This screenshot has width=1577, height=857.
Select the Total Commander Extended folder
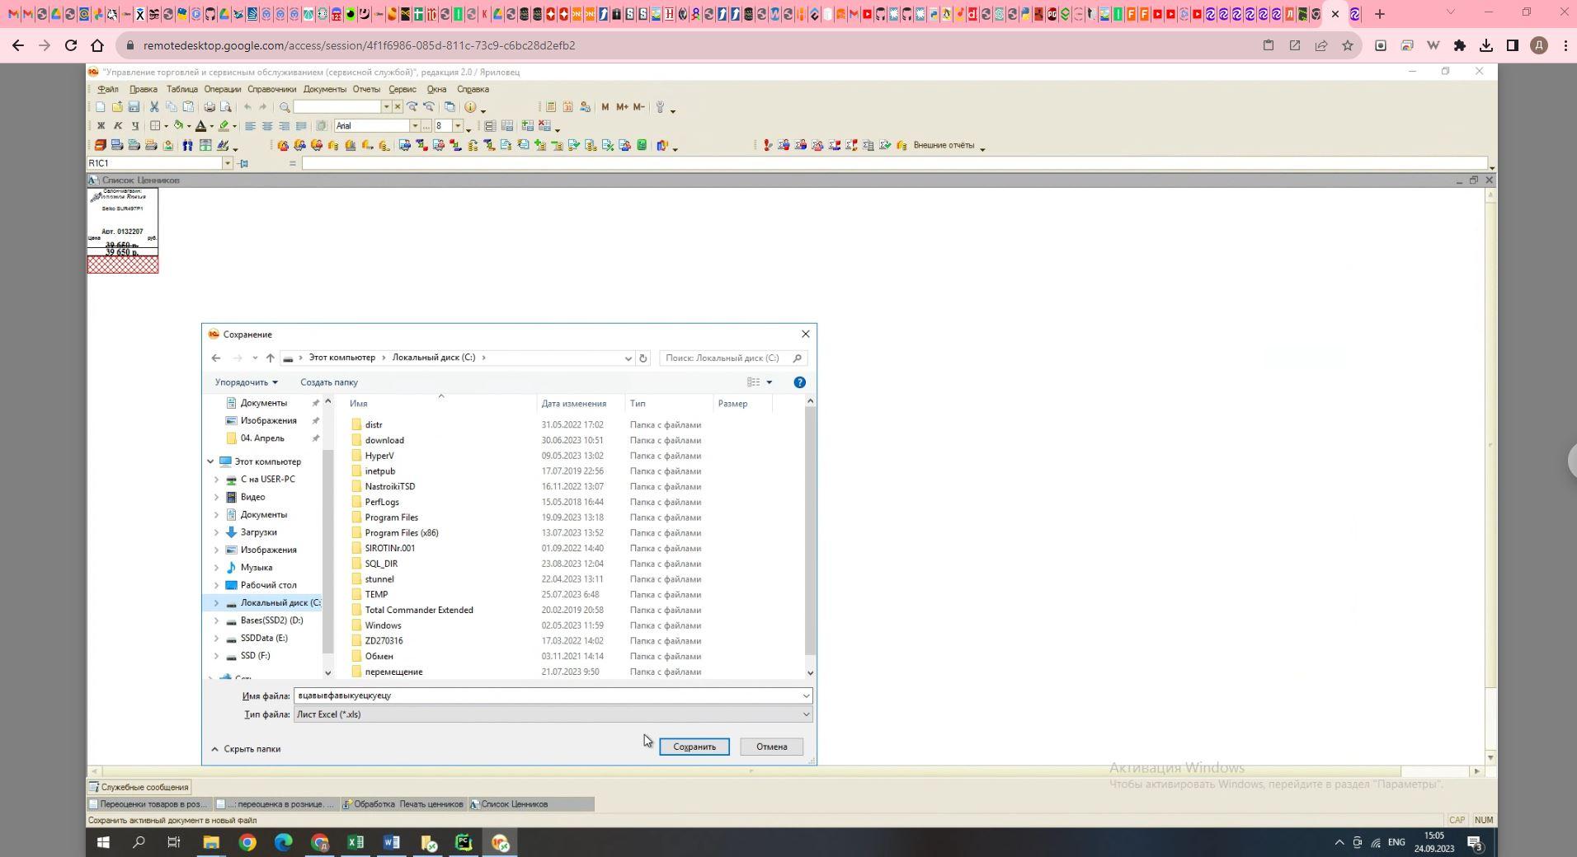[419, 610]
